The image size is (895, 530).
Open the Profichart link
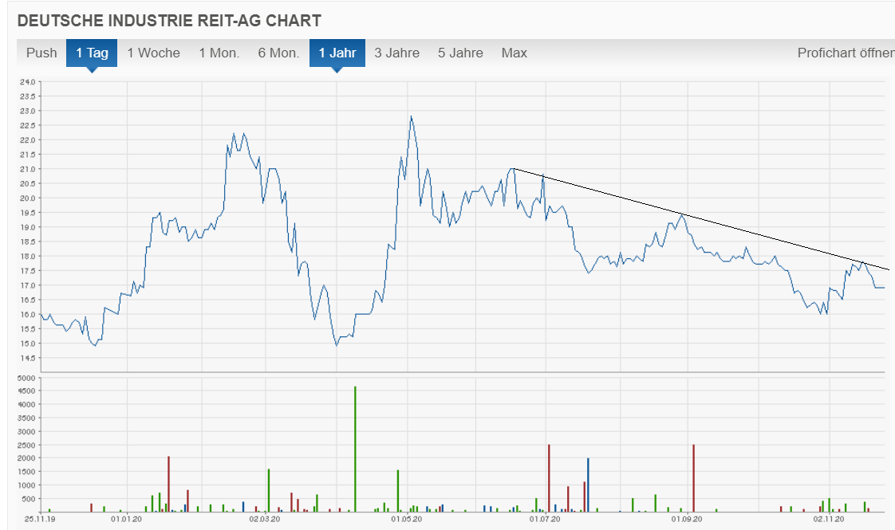coord(845,53)
